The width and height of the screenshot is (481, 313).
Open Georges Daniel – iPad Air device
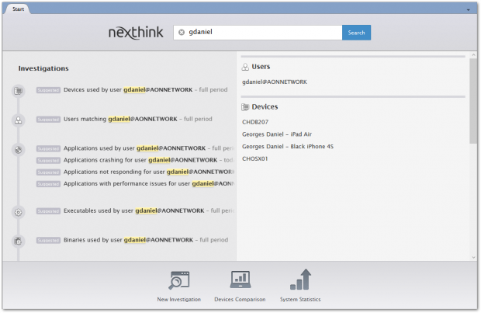point(277,134)
